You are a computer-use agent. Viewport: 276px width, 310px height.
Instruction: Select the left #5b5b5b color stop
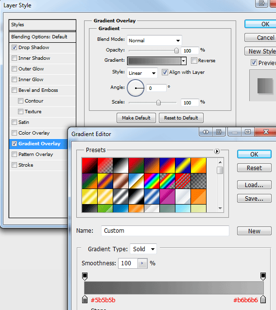(85, 299)
